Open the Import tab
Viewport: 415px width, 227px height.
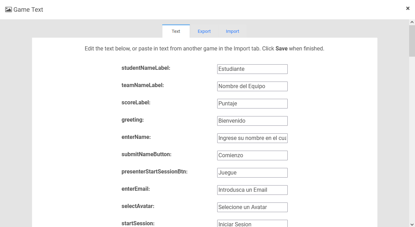232,31
